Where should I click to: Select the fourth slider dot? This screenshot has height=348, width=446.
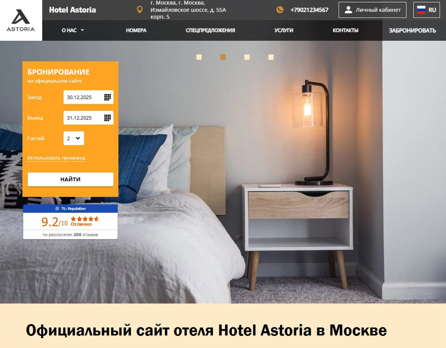pos(271,57)
